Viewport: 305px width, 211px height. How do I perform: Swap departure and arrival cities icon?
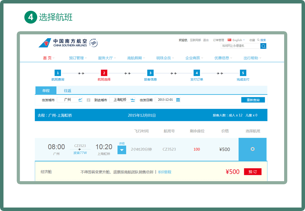click(88, 100)
